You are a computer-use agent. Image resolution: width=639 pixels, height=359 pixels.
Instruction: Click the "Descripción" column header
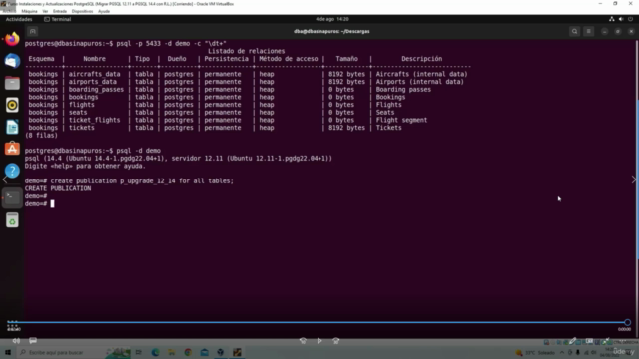click(421, 59)
